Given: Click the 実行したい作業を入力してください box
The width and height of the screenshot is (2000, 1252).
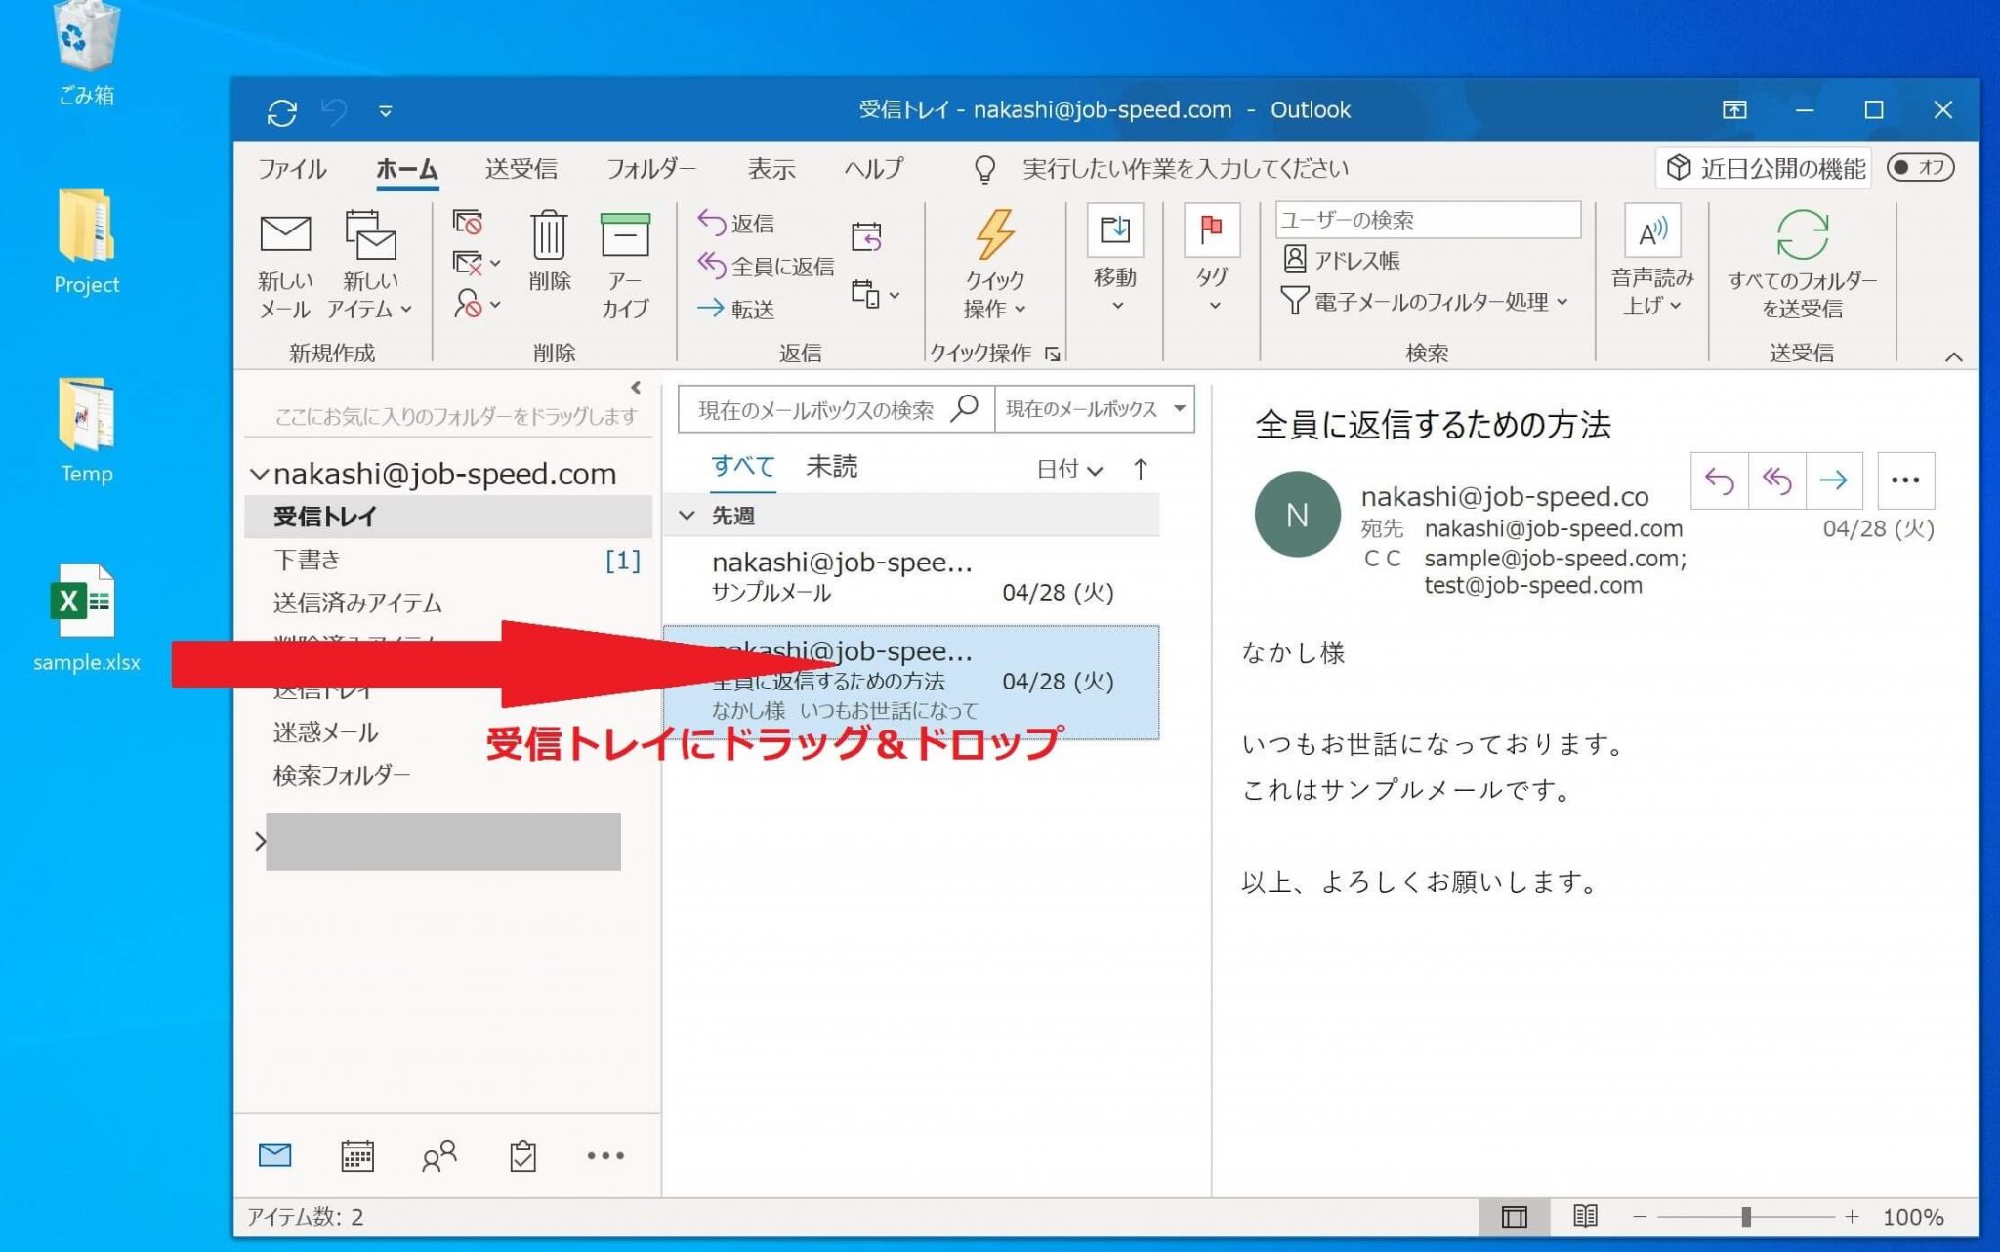Looking at the screenshot, I should pos(1185,169).
